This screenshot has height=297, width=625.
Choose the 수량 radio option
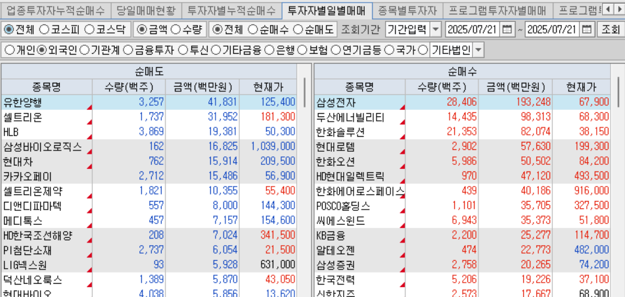pyautogui.click(x=175, y=30)
